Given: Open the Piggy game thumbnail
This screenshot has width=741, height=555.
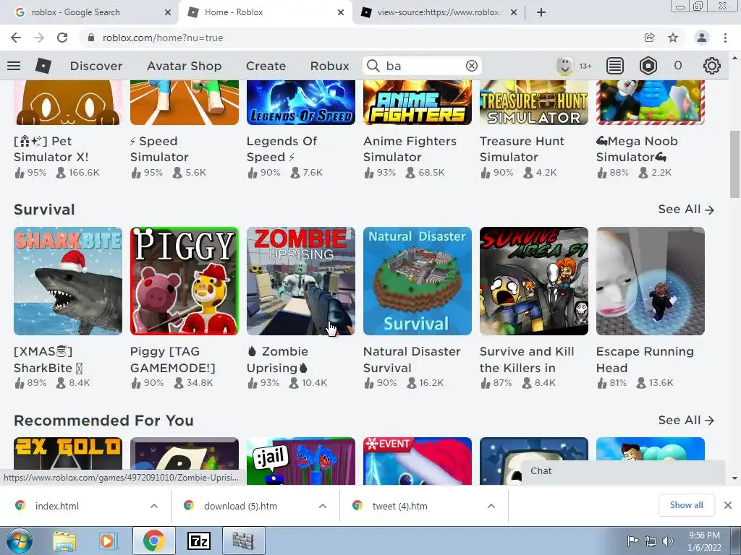Looking at the screenshot, I should [185, 281].
